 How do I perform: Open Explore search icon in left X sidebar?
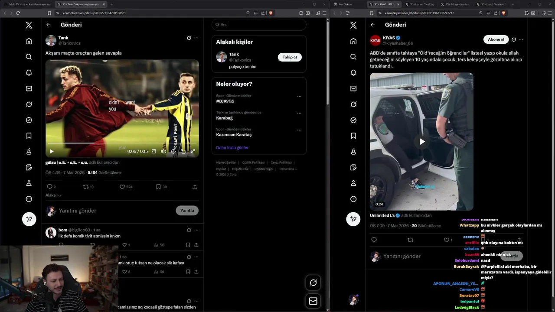click(x=29, y=57)
